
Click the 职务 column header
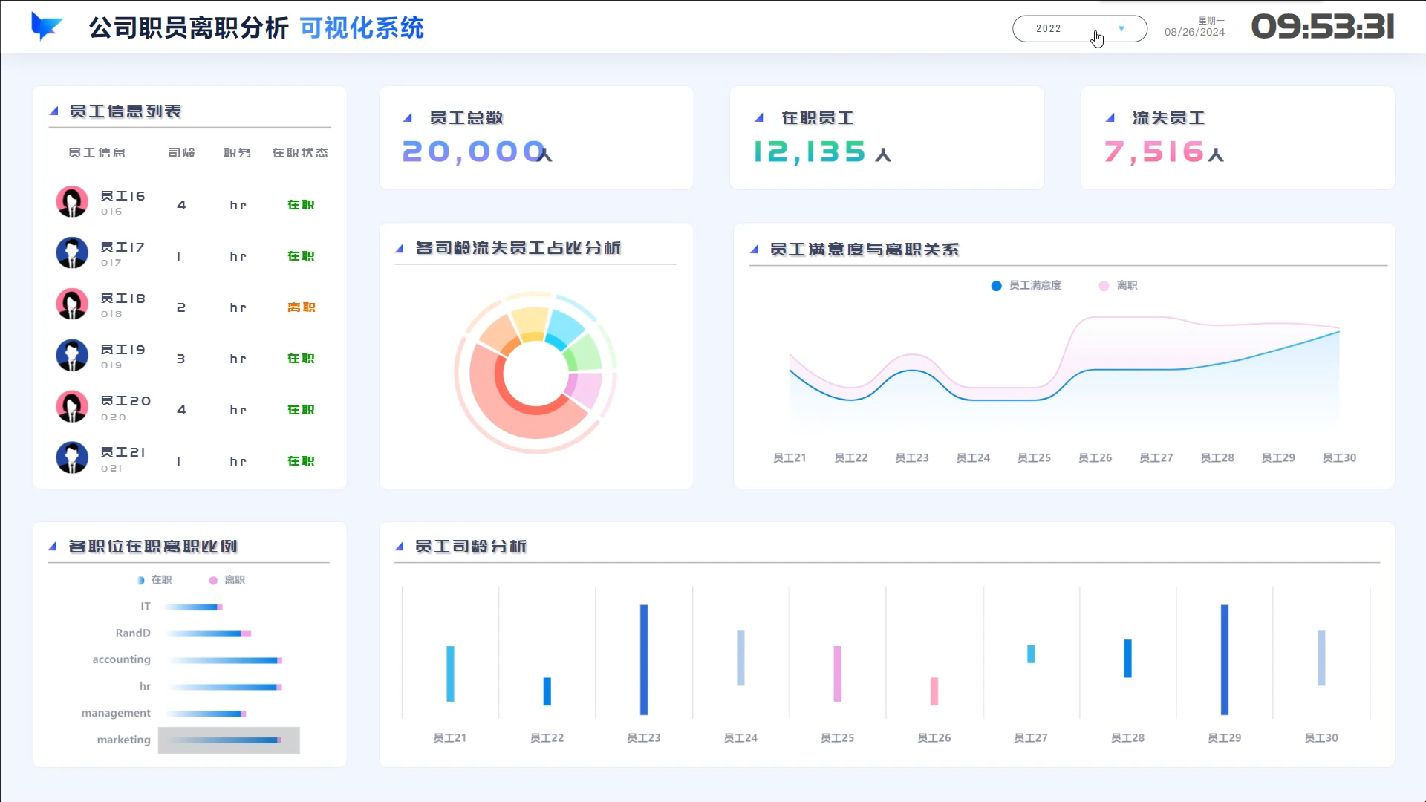pyautogui.click(x=238, y=152)
